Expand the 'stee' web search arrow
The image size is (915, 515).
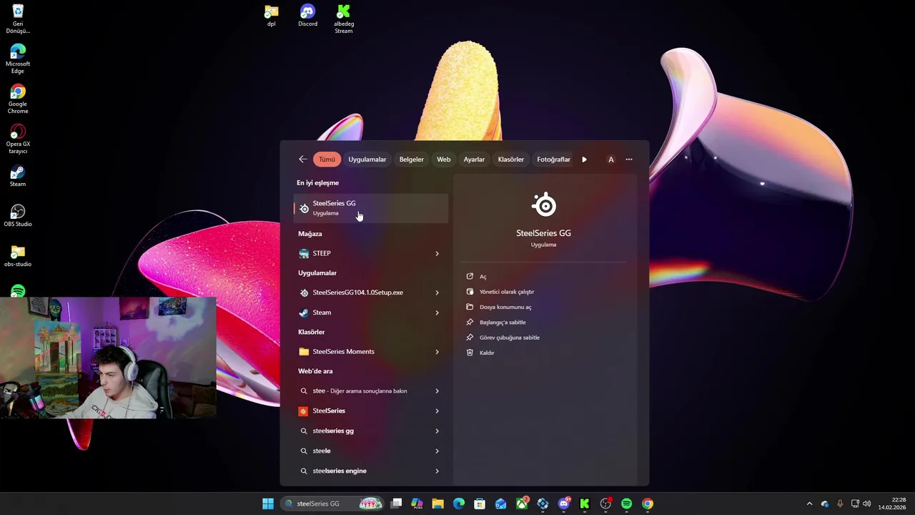(437, 391)
